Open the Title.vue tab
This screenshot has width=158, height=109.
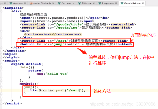tap(87, 3)
